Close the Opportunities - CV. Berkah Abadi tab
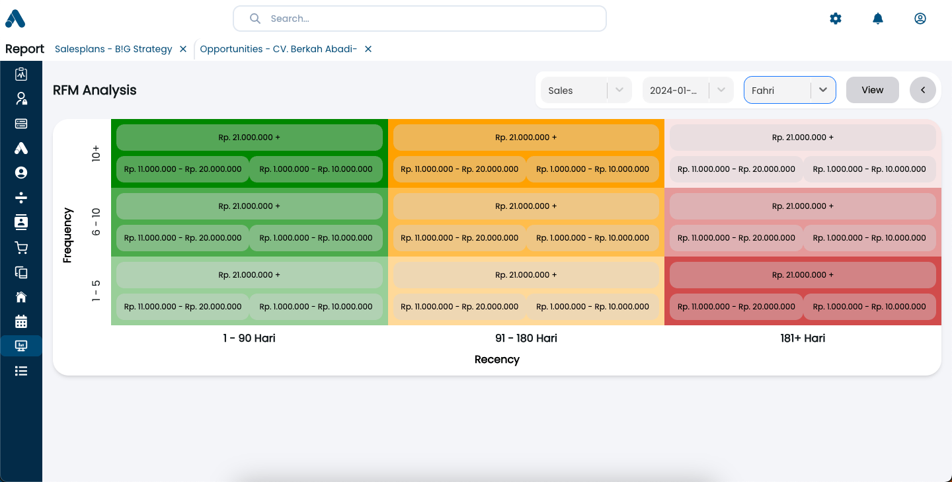The width and height of the screenshot is (952, 482). [x=368, y=49]
